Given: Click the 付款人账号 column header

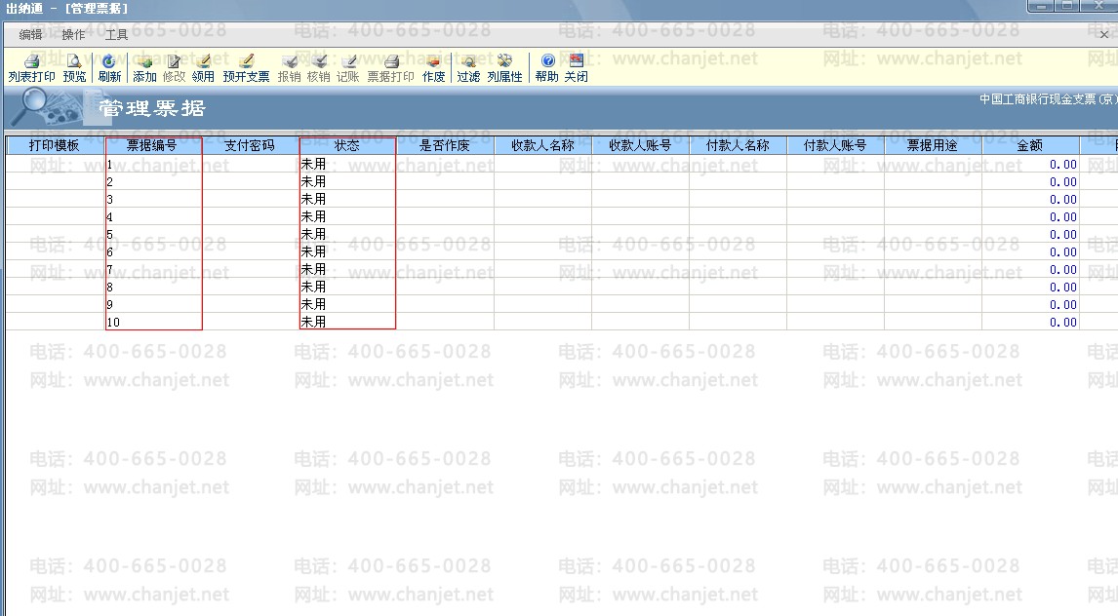Looking at the screenshot, I should pos(835,145).
